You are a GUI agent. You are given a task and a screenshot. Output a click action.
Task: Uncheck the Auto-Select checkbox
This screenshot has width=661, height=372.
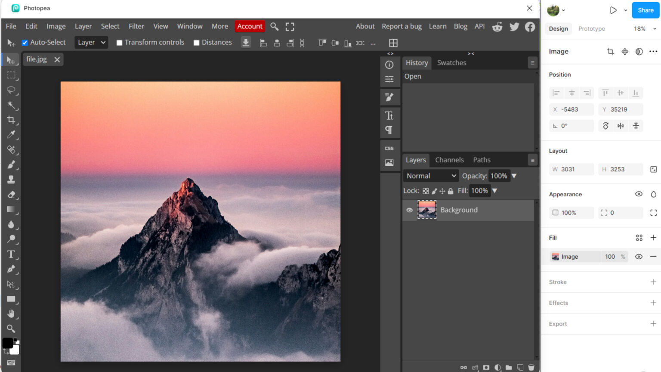tap(25, 42)
